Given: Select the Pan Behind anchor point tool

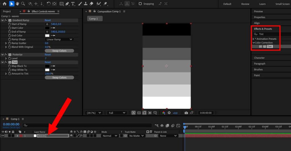Looking at the screenshot, I should tap(54, 4).
